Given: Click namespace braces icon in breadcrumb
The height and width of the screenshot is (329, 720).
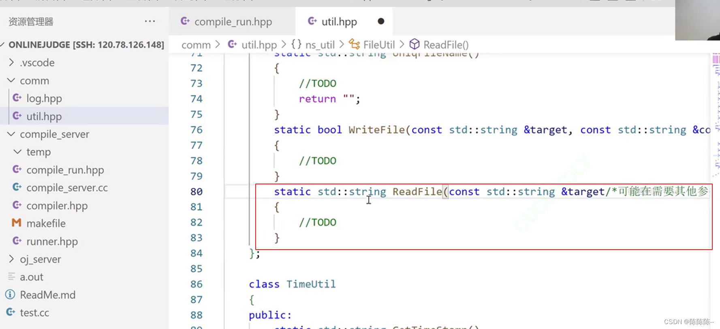Looking at the screenshot, I should pyautogui.click(x=296, y=44).
